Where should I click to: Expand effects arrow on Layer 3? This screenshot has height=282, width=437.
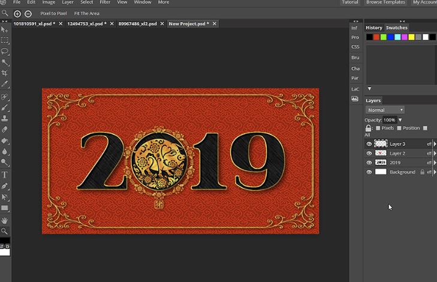pos(435,144)
